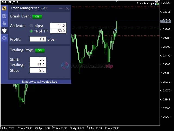This screenshot has height=131, width=174.
Task: Click the blue trade entry arrow marker
Action: [116, 29]
